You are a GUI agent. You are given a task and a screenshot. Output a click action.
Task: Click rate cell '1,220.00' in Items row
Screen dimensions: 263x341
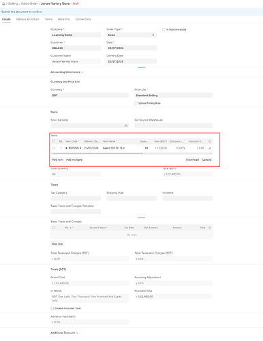tap(159, 148)
